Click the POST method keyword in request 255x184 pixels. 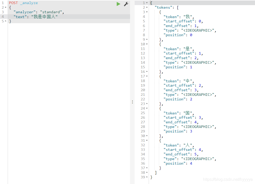click(x=13, y=3)
